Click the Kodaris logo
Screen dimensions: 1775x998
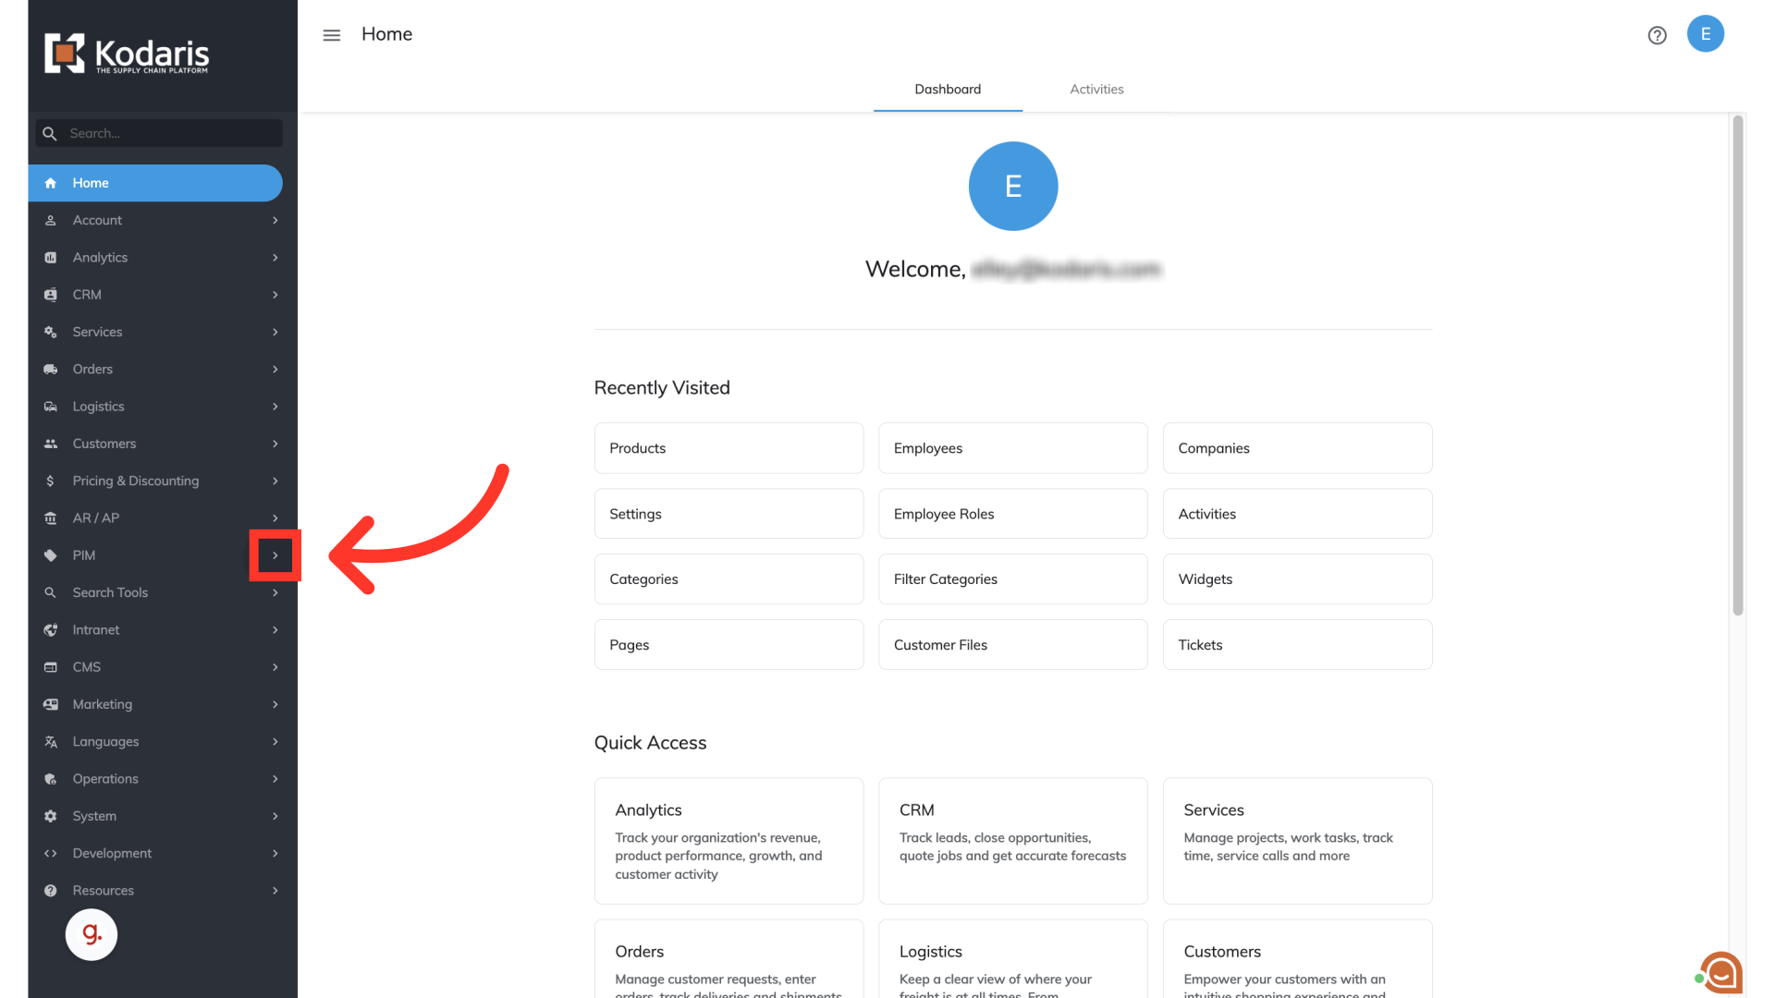coord(128,54)
